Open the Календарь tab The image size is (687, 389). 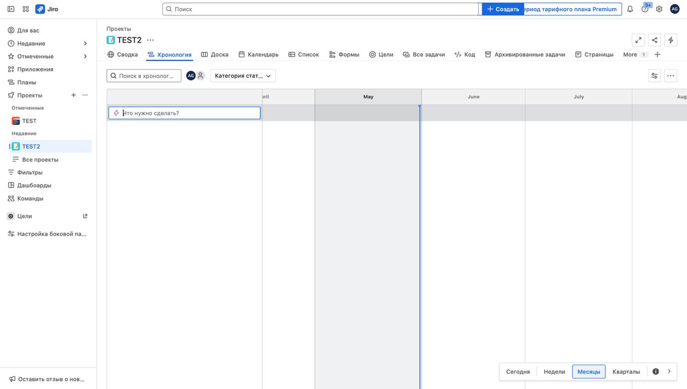(x=258, y=55)
